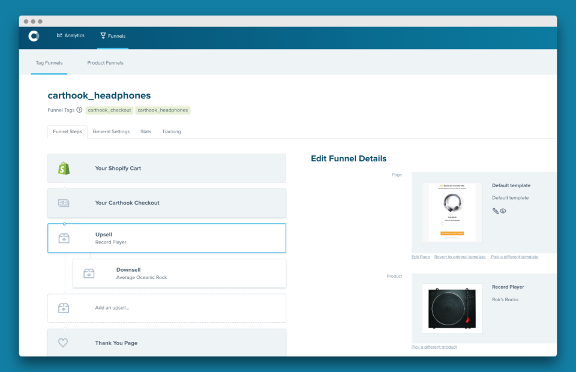Select Pick a different template
Viewport: 576px width, 372px height.
[514, 257]
